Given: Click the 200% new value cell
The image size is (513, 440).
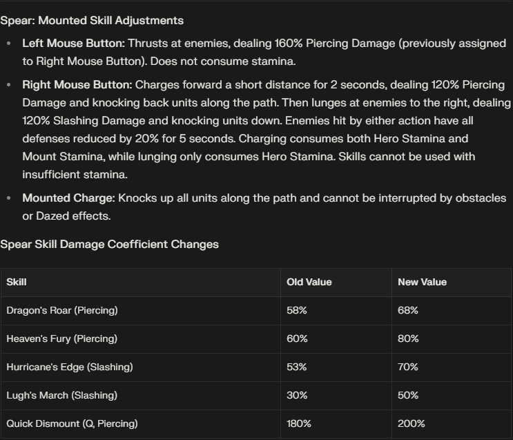Looking at the screenshot, I should (x=452, y=424).
